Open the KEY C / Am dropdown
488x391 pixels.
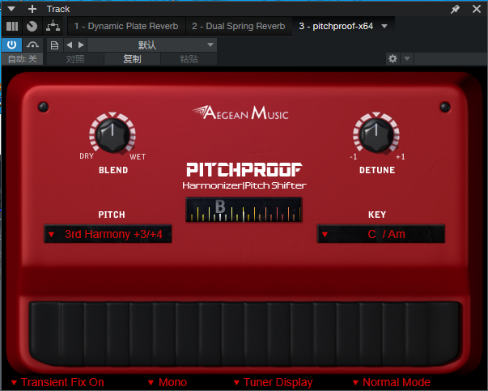[x=381, y=234]
